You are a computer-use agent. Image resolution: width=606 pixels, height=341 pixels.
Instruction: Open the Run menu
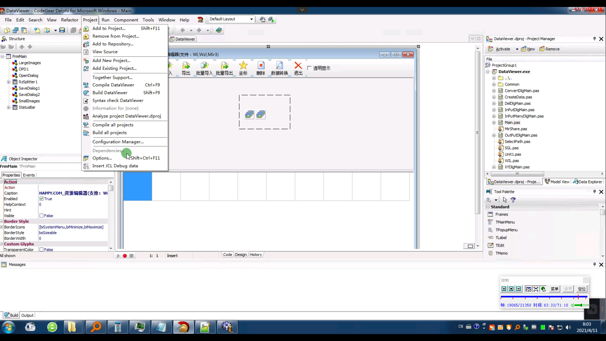click(x=105, y=20)
